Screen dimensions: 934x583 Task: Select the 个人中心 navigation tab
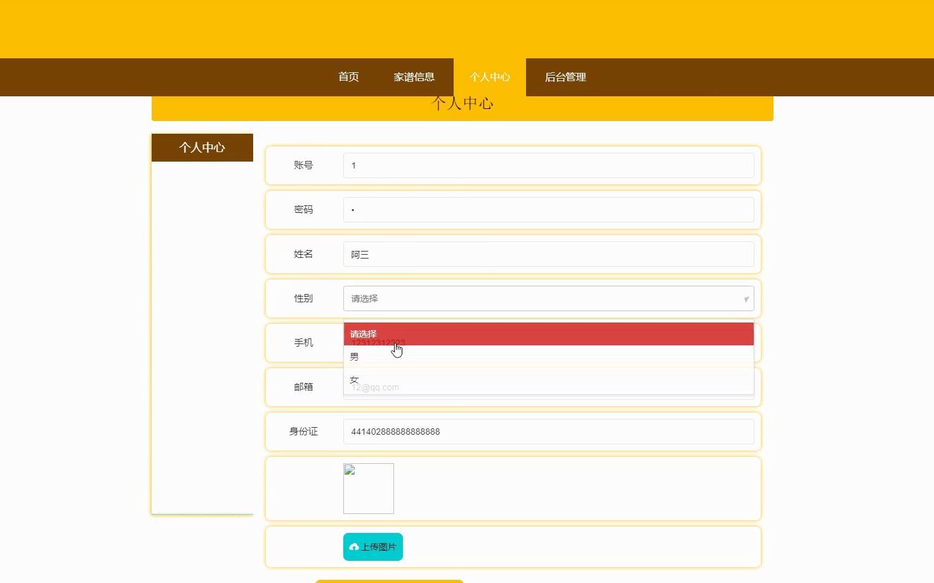point(490,77)
